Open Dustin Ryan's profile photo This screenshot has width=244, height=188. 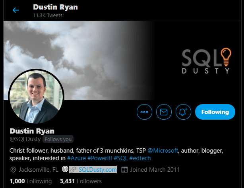click(x=36, y=97)
